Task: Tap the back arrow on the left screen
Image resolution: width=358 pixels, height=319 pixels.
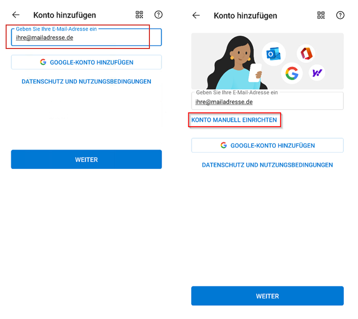Action: [x=16, y=15]
